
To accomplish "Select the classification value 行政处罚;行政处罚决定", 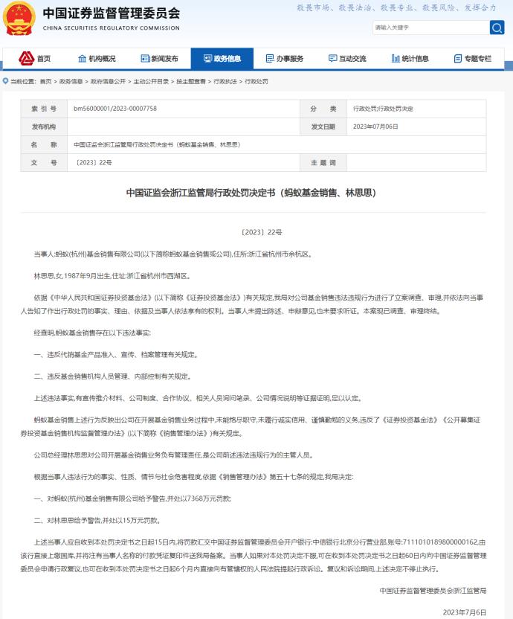I will pyautogui.click(x=383, y=109).
